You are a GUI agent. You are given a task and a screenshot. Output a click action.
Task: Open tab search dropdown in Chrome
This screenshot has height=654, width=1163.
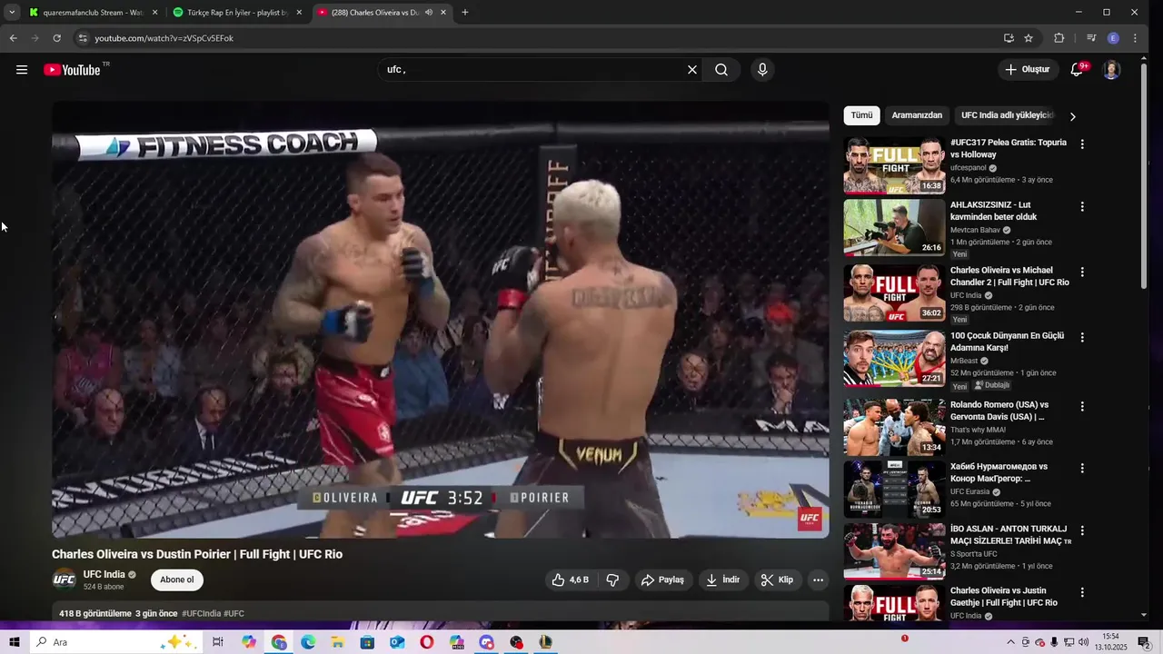(11, 13)
